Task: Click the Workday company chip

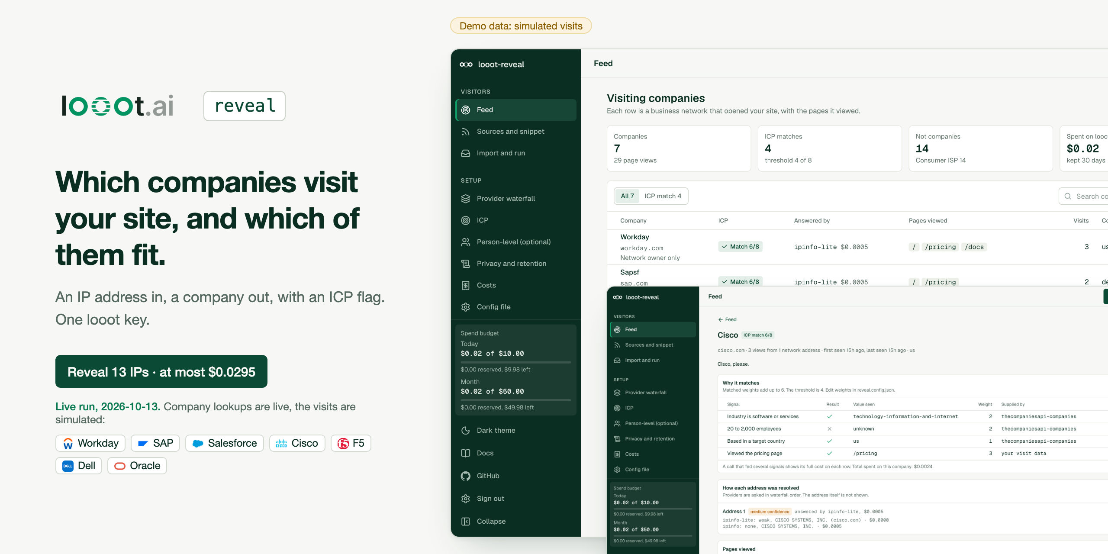Action: coord(90,443)
